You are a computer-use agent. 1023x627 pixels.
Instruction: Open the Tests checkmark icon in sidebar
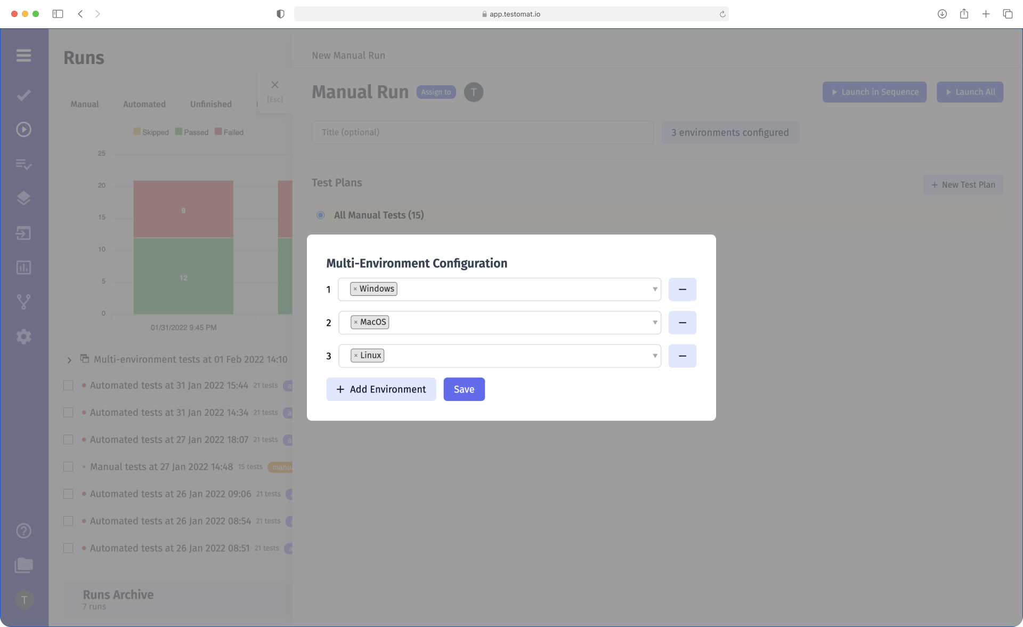(23, 95)
